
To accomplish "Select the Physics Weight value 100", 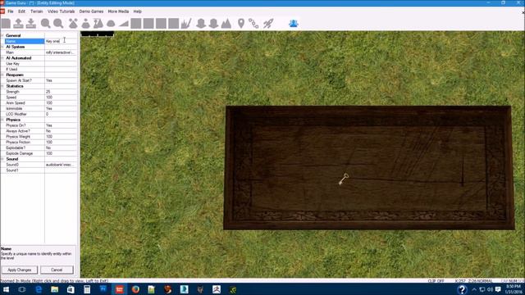I will pyautogui.click(x=61, y=137).
